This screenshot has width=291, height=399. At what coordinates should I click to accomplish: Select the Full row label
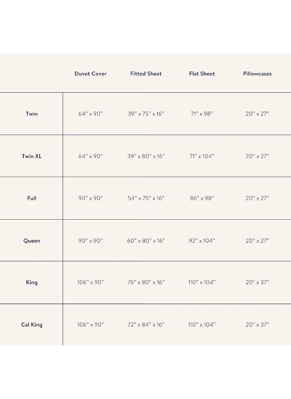click(x=32, y=198)
